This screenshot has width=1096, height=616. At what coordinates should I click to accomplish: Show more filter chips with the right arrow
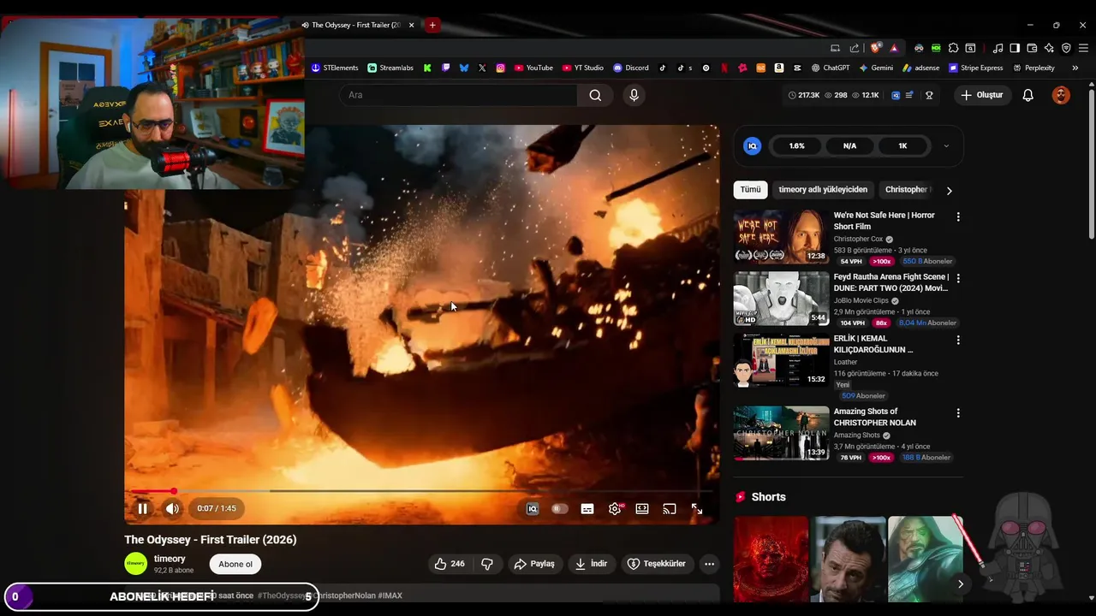(949, 191)
